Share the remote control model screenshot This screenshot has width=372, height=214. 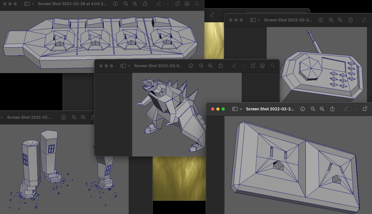351,20
